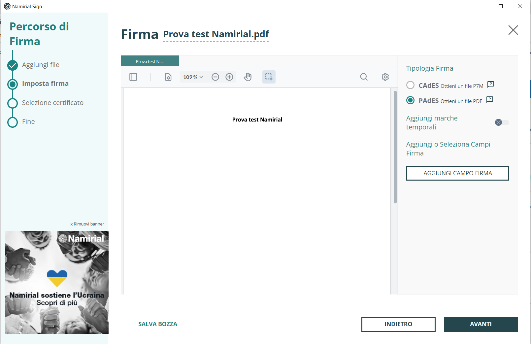Toggle Aggiungi marche temporali switch
Screen dimensions: 531x344
(502, 122)
